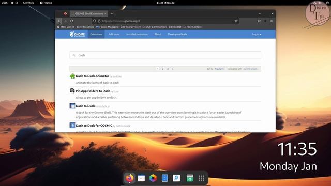Expand the Fedora Project bookmark folder

131,27
